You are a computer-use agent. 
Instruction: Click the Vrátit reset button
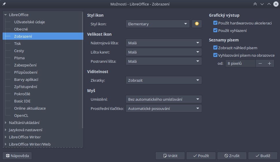point(170,156)
